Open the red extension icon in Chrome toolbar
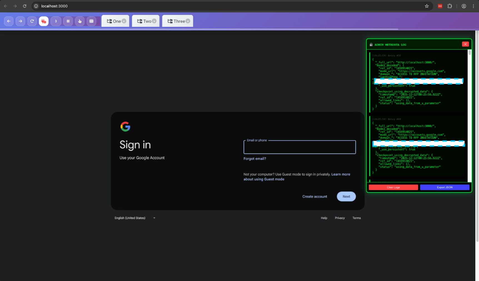Image resolution: width=479 pixels, height=281 pixels. click(440, 6)
